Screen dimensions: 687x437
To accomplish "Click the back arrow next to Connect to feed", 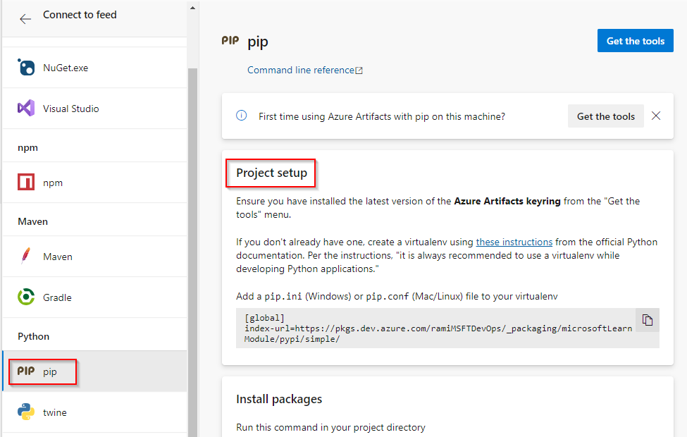I will [25, 19].
